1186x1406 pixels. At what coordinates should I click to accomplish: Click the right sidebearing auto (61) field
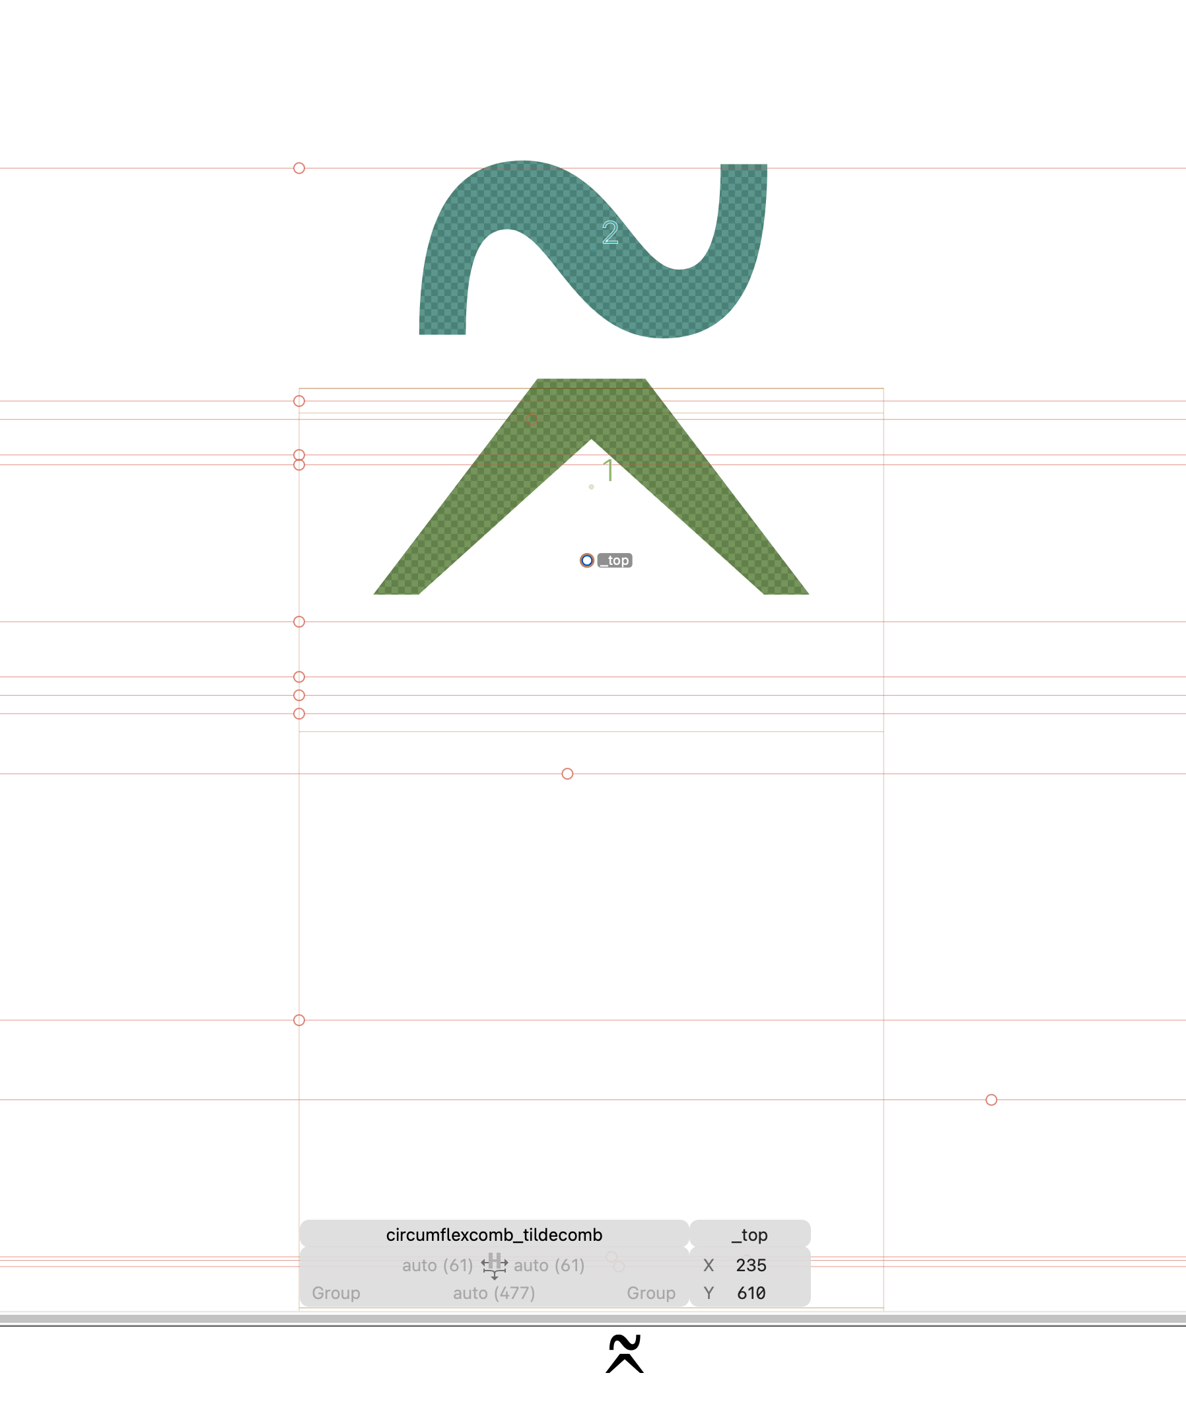tap(549, 1265)
